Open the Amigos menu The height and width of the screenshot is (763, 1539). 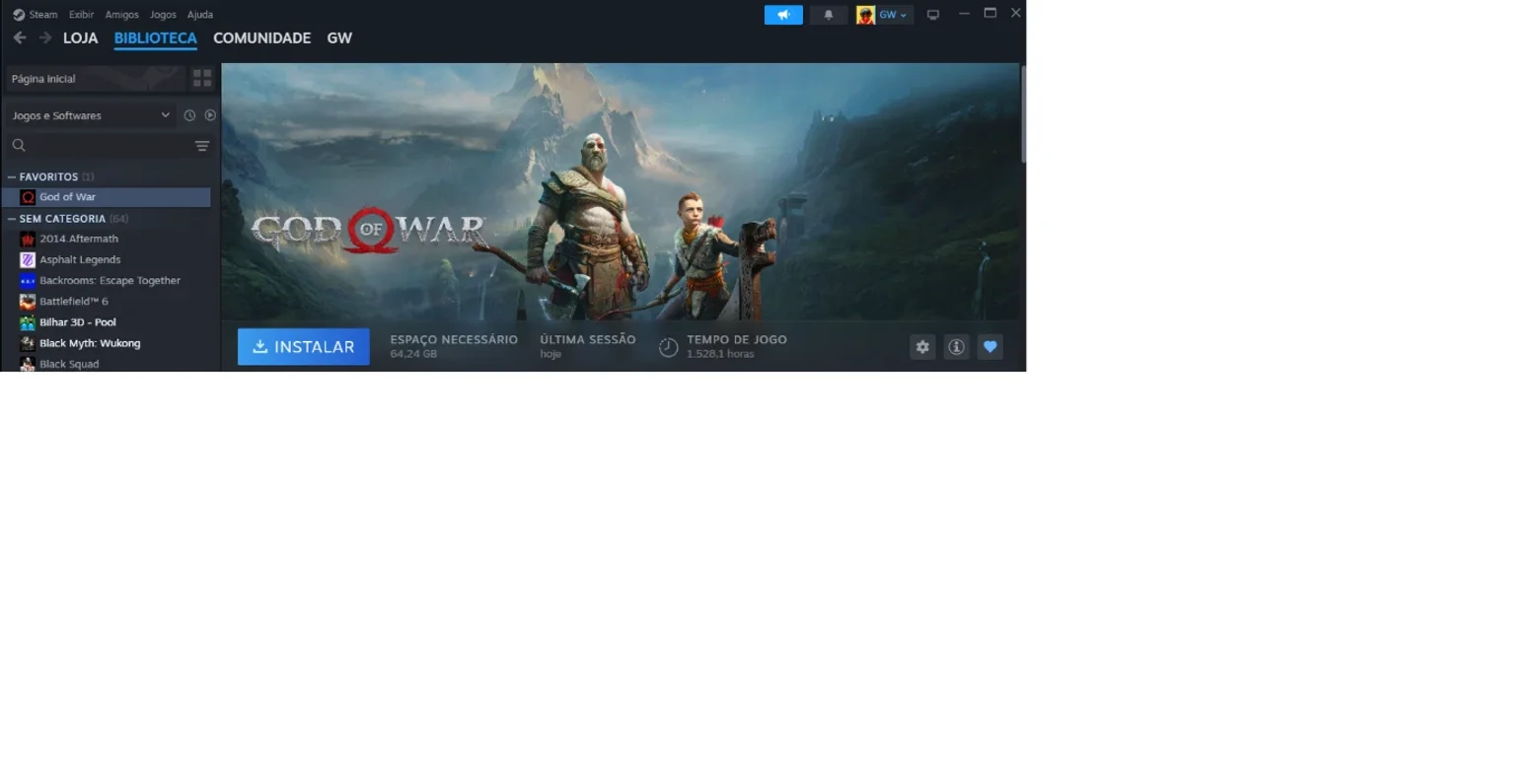(122, 15)
